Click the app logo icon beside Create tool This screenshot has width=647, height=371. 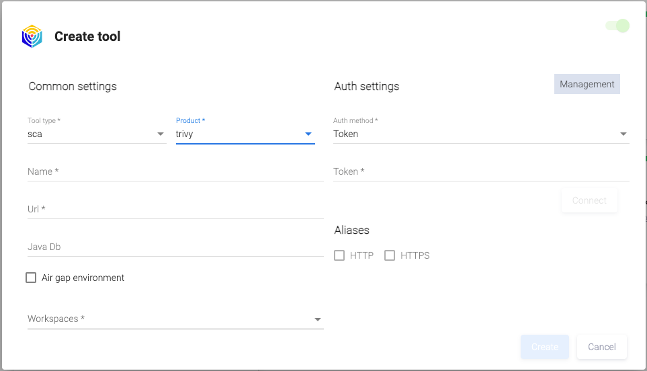coord(32,36)
